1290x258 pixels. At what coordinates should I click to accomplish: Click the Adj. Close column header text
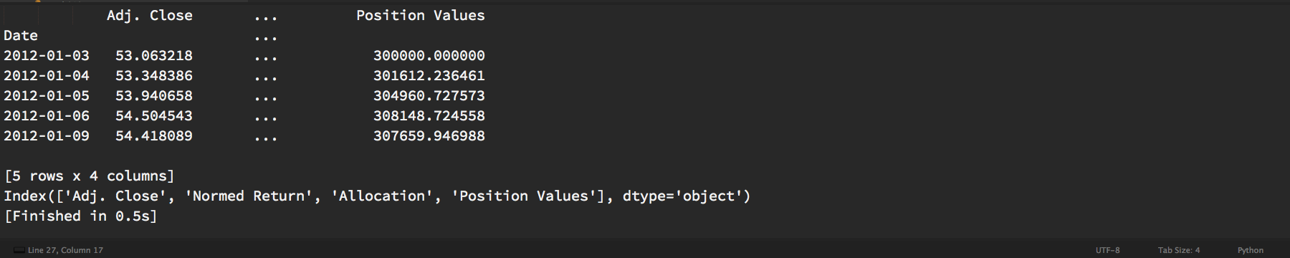pos(150,16)
